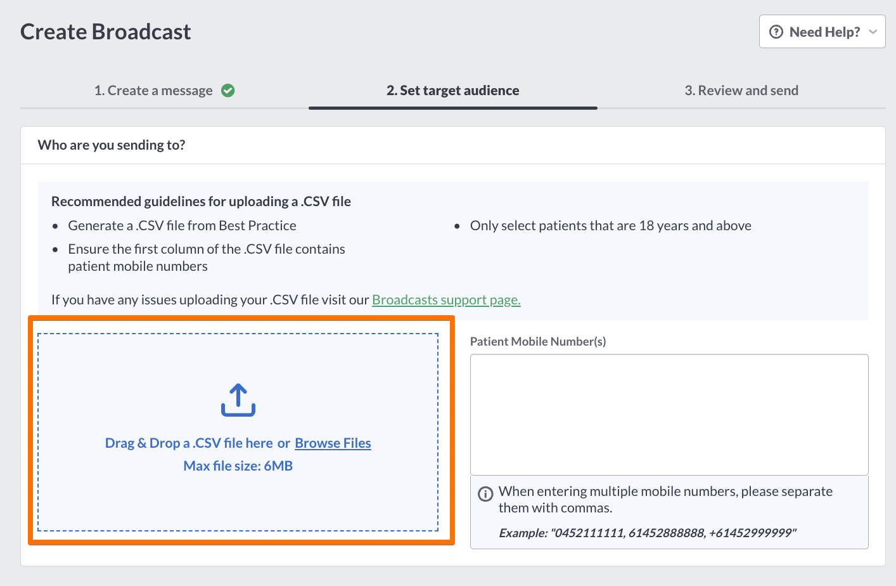Click the Drag & Drop .CSV file text
Image resolution: width=896 pixels, height=586 pixels.
pos(189,443)
